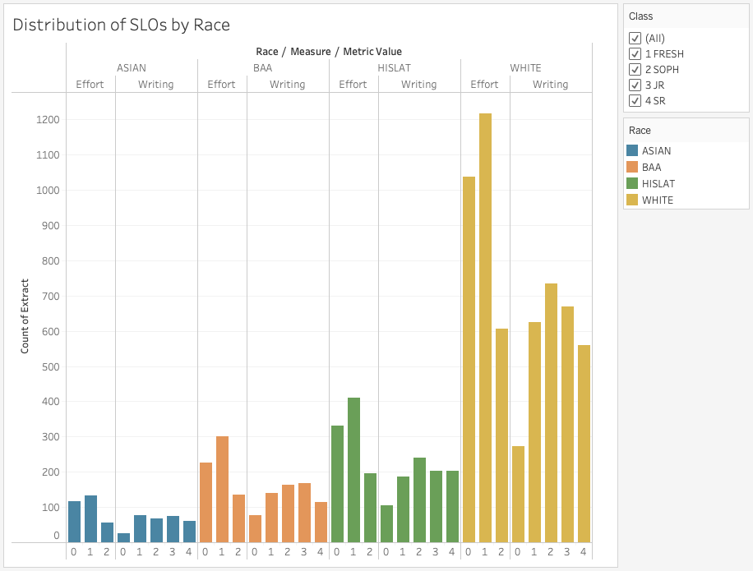
Task: Click the WHITE column header
Action: coord(525,68)
